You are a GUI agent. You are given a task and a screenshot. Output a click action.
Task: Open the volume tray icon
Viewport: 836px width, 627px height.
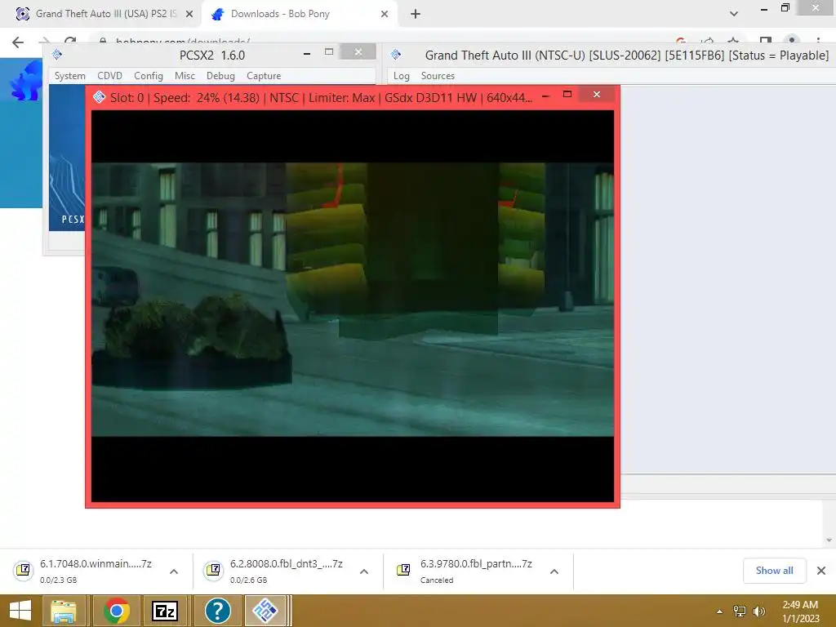(x=759, y=611)
